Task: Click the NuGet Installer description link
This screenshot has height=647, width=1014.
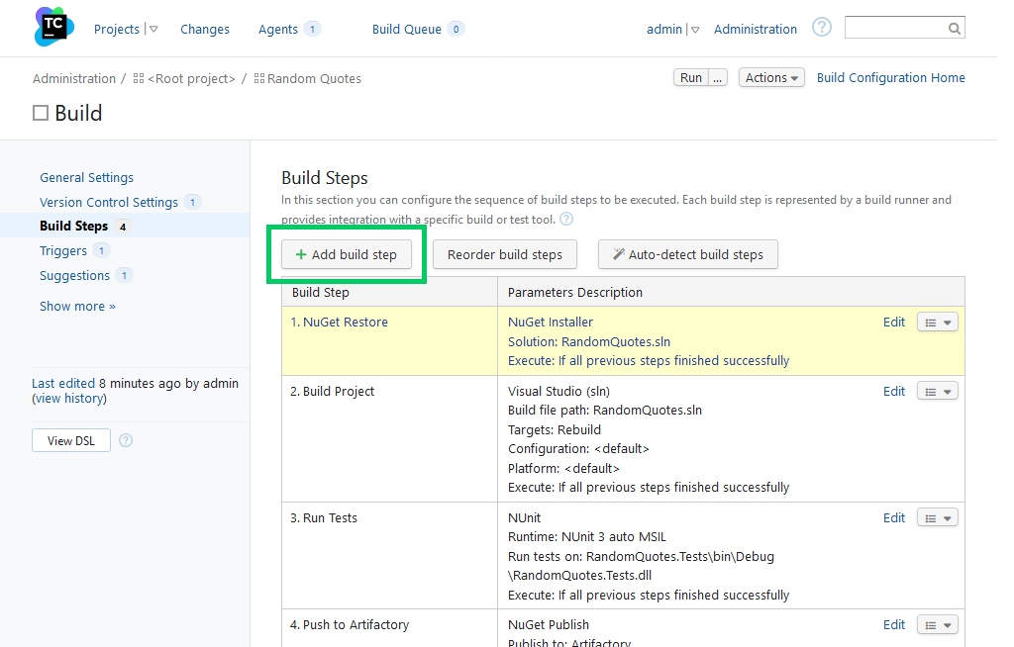Action: pos(551,322)
